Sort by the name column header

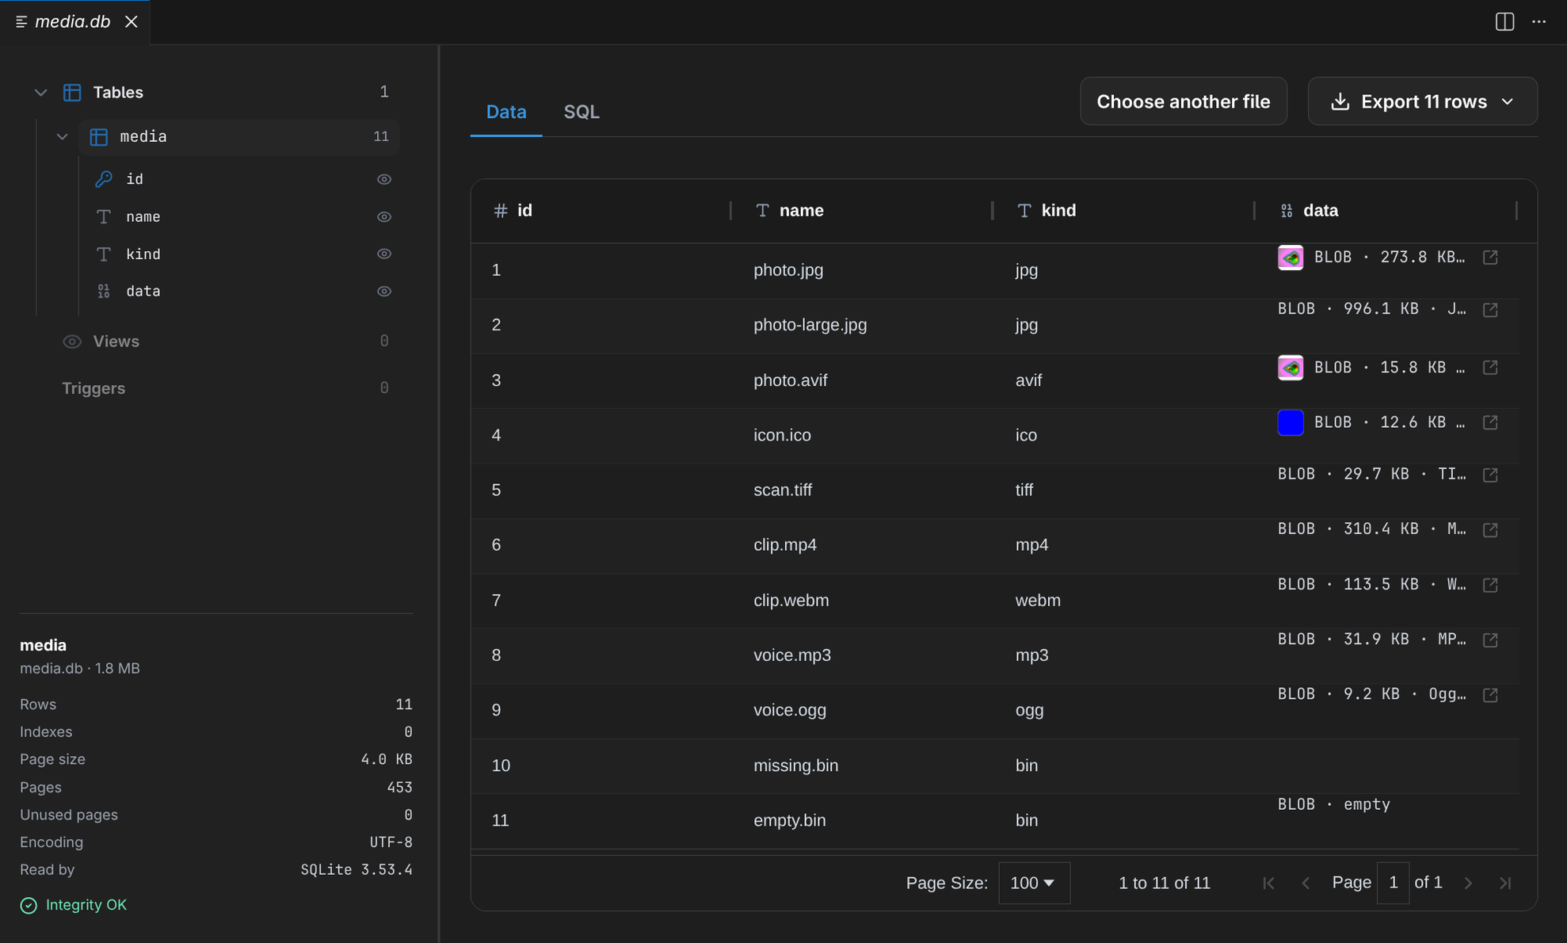801,211
